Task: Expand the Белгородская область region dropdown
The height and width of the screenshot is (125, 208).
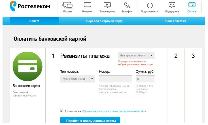Action: [133, 56]
